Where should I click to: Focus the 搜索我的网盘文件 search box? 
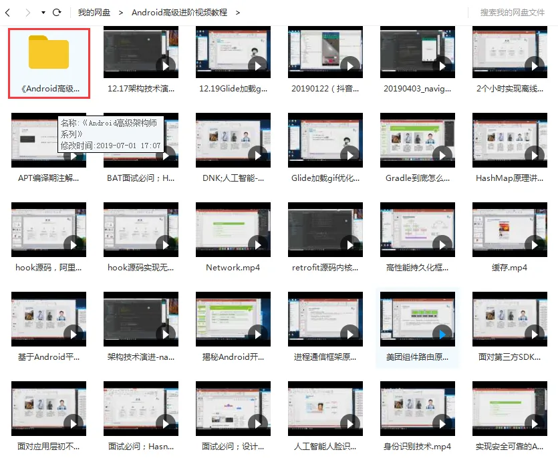pyautogui.click(x=512, y=13)
